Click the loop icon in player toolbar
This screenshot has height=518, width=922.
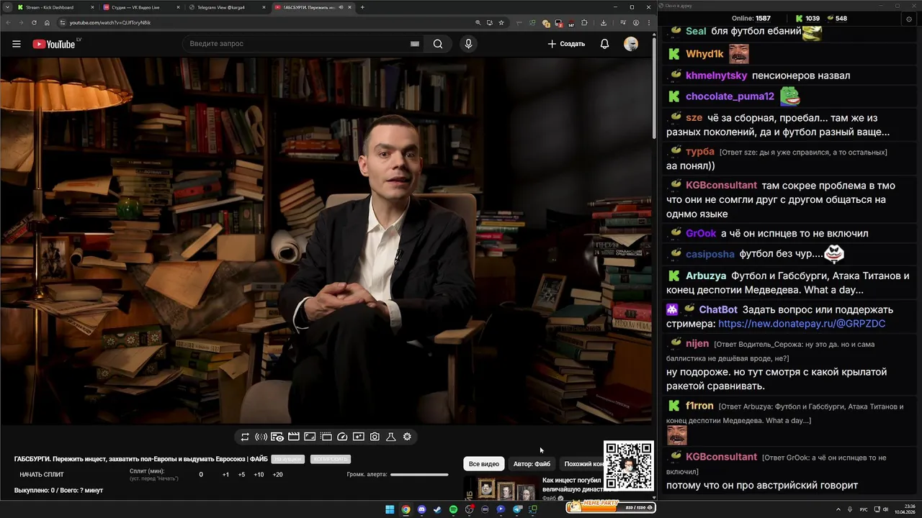245,437
